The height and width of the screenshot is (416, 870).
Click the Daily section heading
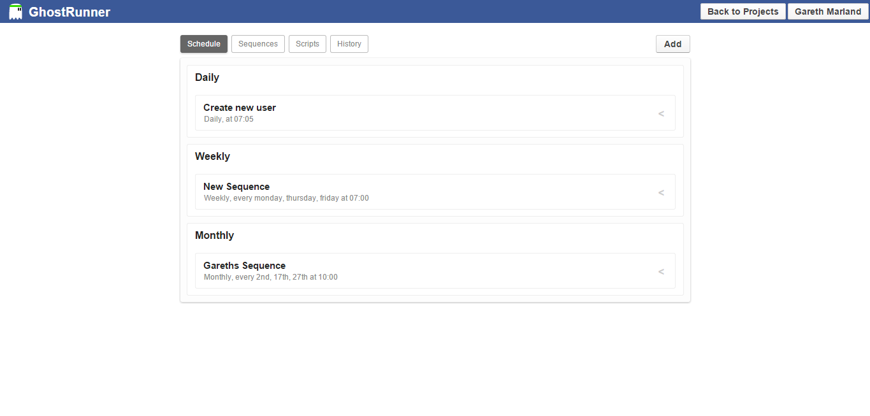coord(207,77)
